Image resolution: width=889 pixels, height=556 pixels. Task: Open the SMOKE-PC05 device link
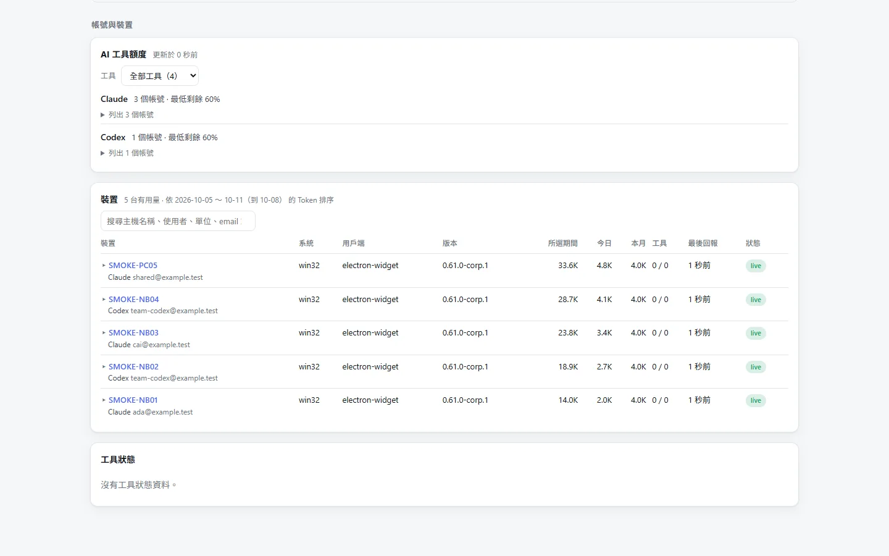coord(133,266)
